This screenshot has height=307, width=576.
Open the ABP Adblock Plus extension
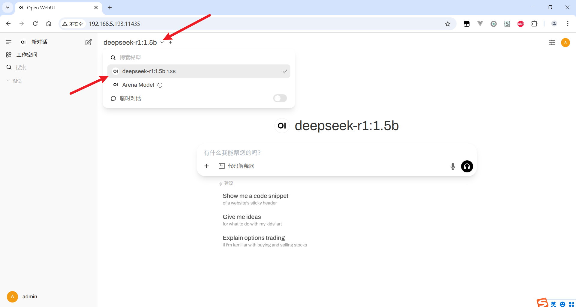click(520, 24)
